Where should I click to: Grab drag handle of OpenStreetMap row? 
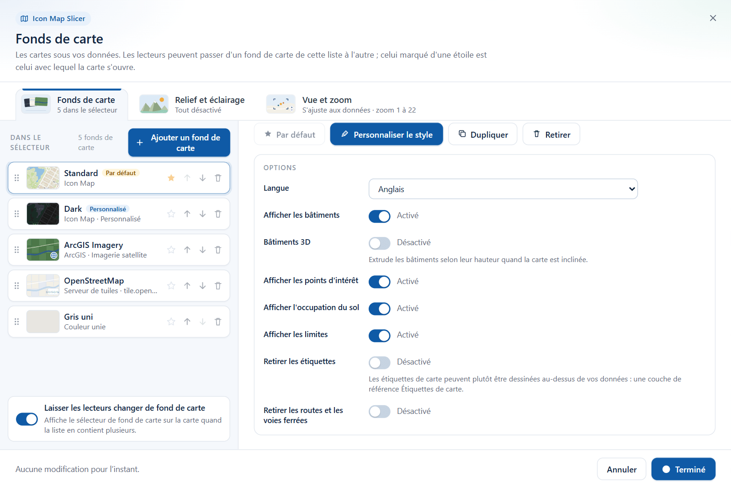17,286
